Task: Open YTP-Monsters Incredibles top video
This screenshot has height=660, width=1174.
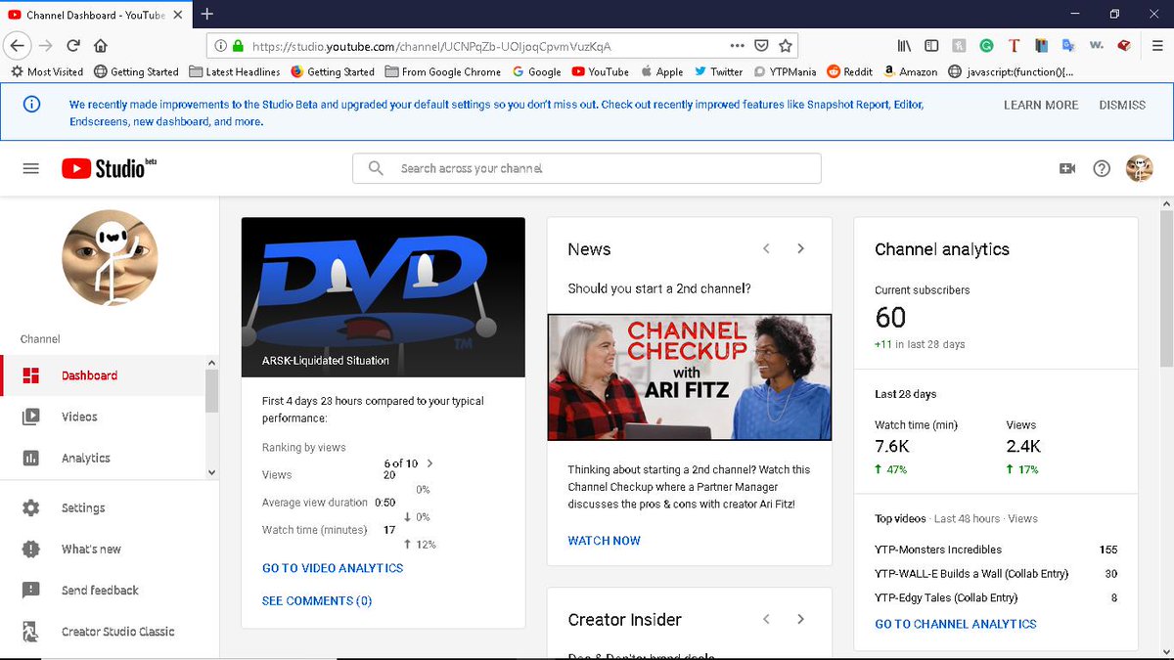Action: point(938,550)
